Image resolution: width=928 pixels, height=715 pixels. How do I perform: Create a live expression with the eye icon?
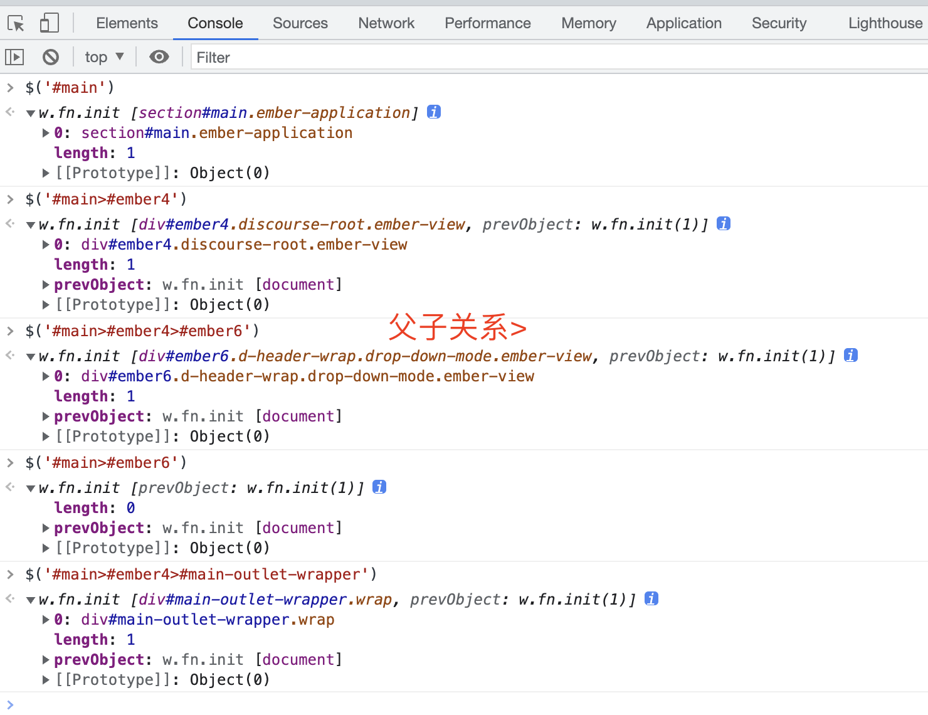coord(159,57)
